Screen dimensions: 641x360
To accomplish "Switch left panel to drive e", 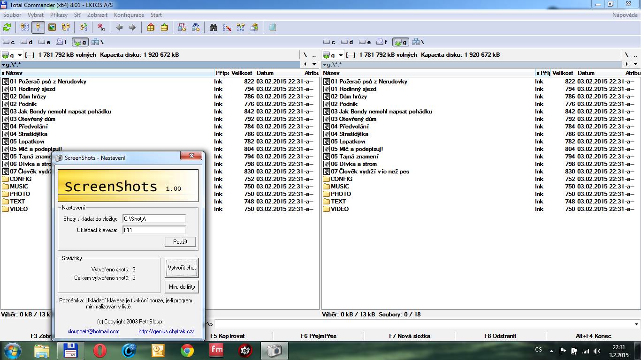I will (x=44, y=42).
